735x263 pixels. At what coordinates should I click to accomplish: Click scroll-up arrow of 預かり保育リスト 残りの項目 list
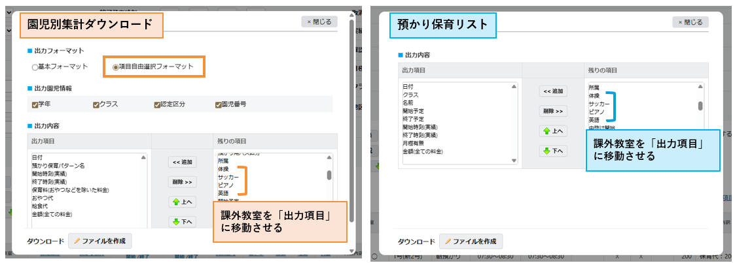[700, 86]
